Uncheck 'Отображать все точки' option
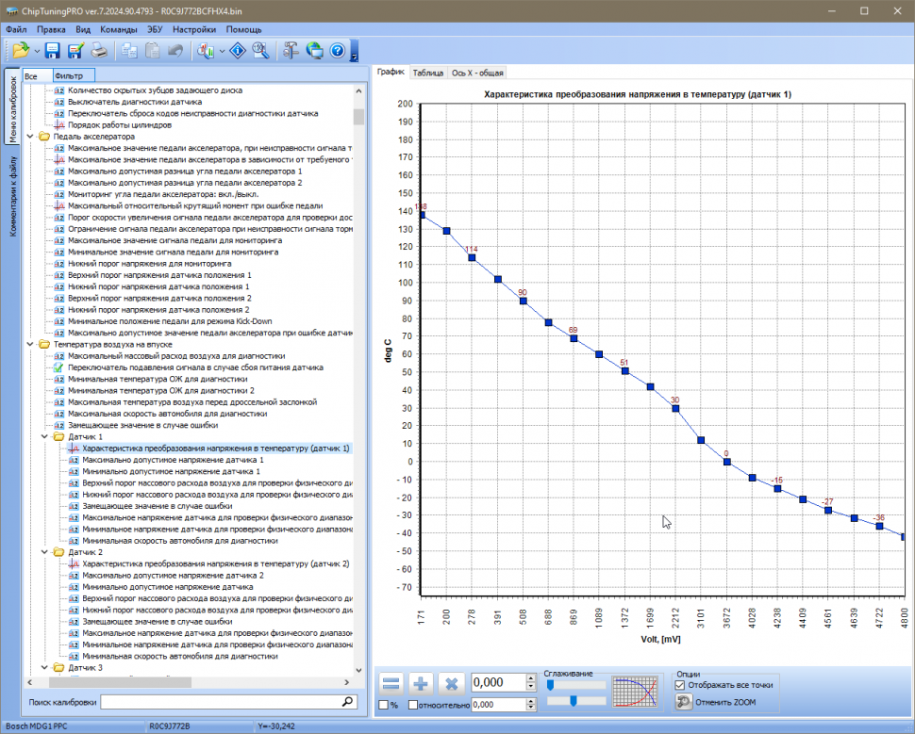 [x=680, y=685]
